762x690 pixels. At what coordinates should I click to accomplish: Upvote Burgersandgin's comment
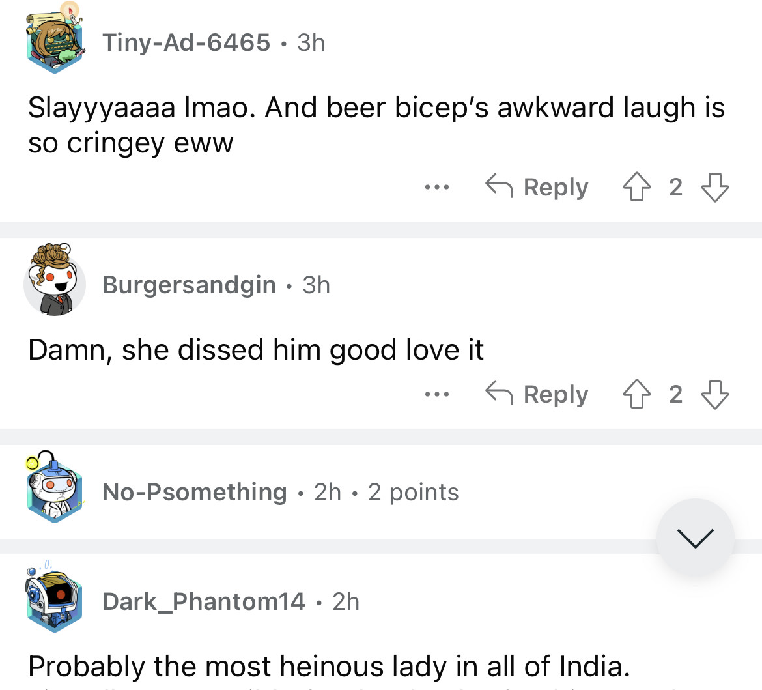coord(637,395)
